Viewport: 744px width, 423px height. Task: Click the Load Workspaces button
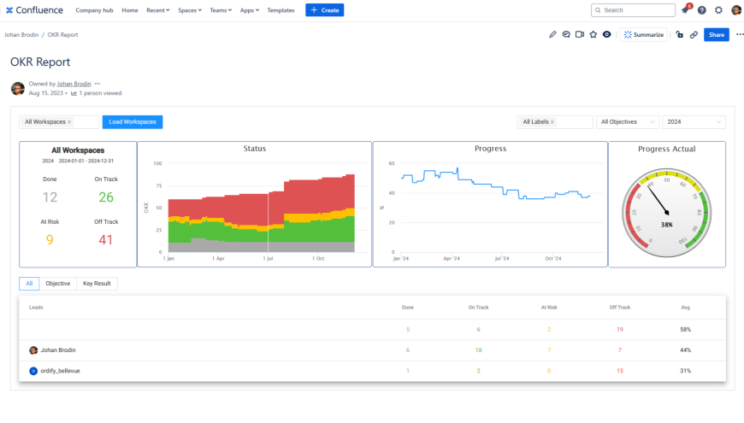tap(133, 122)
